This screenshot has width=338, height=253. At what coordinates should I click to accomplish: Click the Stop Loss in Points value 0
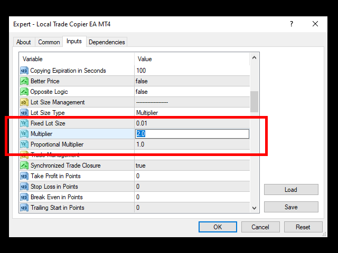click(138, 187)
